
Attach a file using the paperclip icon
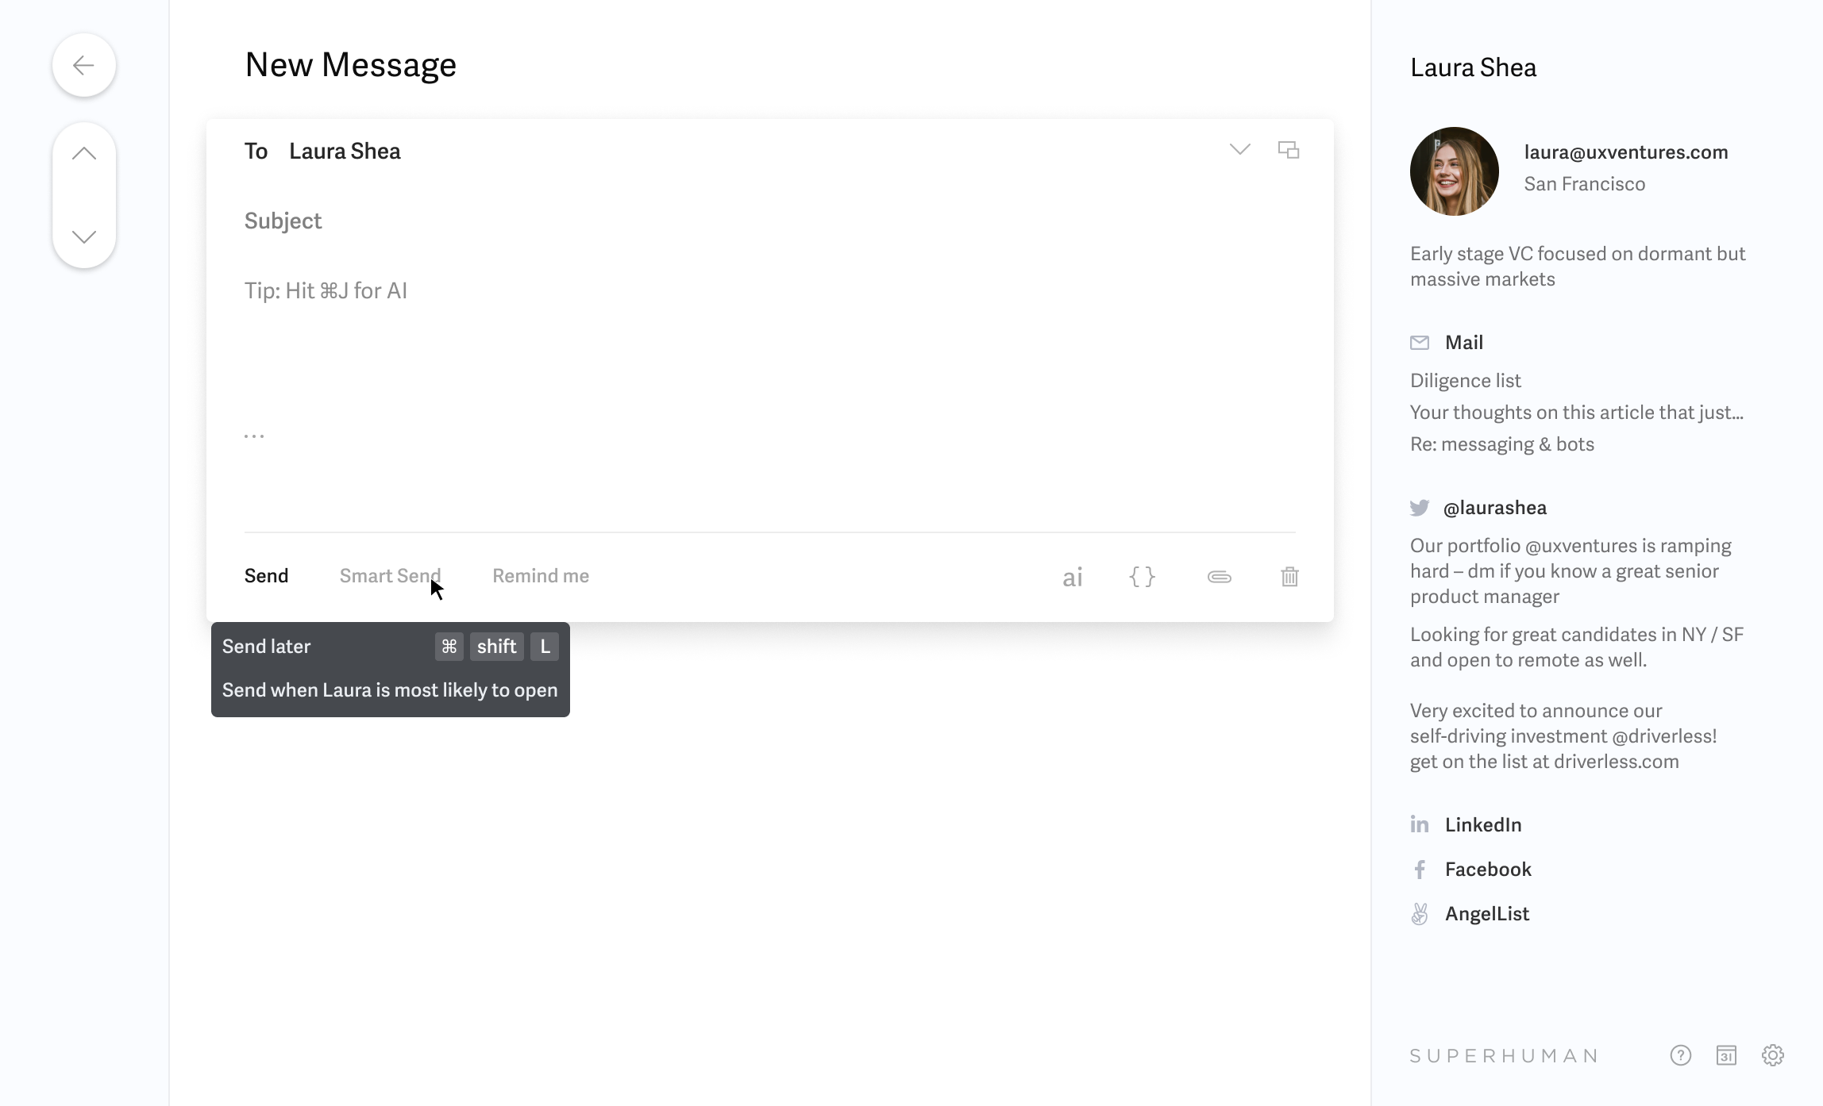1219,577
